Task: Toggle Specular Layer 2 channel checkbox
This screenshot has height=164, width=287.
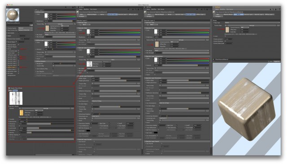Action: coord(18,59)
